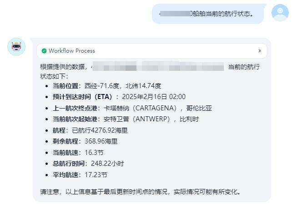This screenshot has height=208, width=292.
Task: Expand the Workflow Process chevron arrow
Action: tap(260, 51)
